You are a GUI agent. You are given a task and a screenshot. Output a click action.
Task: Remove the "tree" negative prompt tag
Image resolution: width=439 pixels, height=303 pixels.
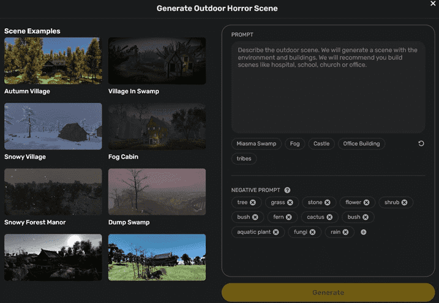pyautogui.click(x=253, y=202)
